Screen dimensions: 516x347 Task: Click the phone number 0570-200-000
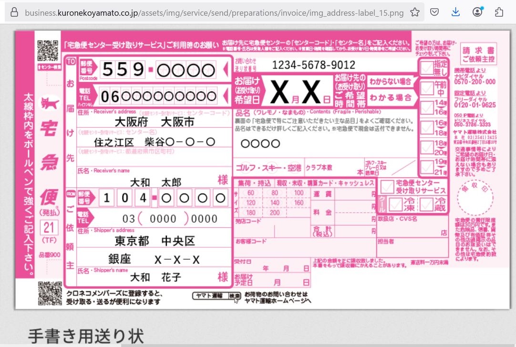tap(475, 82)
